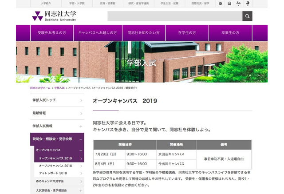The image size is (284, 194).
Task: Click the 今出川キャンパス table cell
Action: (x=177, y=164)
